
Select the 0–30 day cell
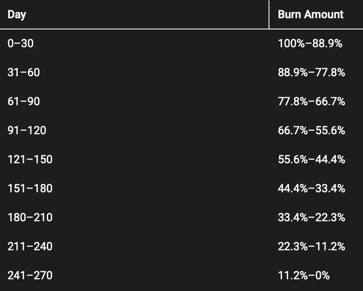pos(21,44)
